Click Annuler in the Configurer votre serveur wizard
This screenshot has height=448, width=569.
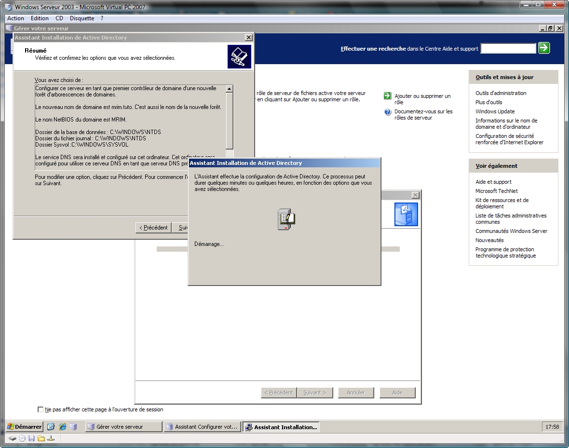(x=356, y=393)
